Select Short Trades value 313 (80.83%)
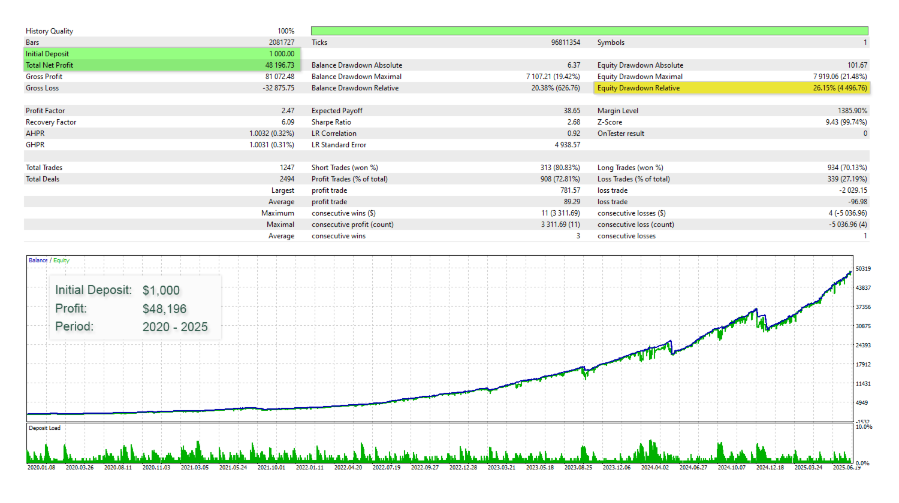This screenshot has width=899, height=503. pos(560,168)
